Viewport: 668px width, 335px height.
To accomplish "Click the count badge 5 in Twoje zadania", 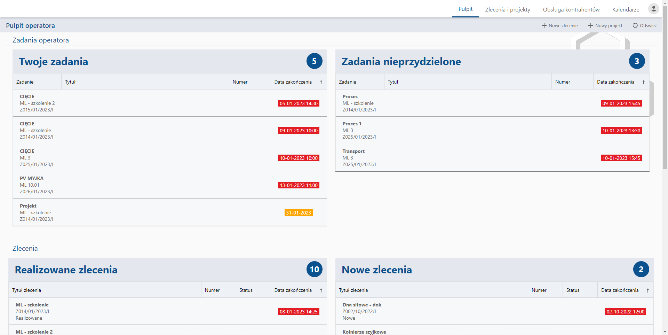I will 314,61.
